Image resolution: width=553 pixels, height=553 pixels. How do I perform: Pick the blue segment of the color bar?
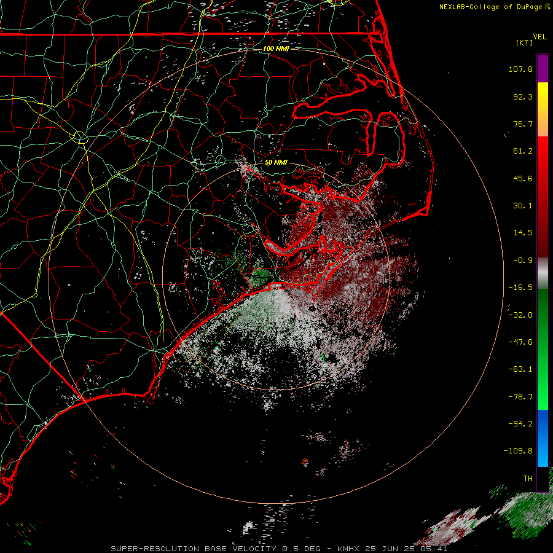[x=543, y=438]
